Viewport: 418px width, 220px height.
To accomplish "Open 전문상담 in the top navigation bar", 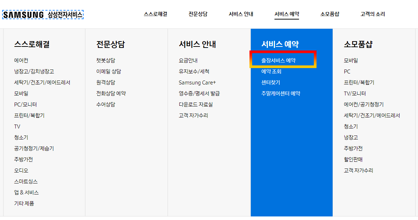I will pyautogui.click(x=198, y=14).
